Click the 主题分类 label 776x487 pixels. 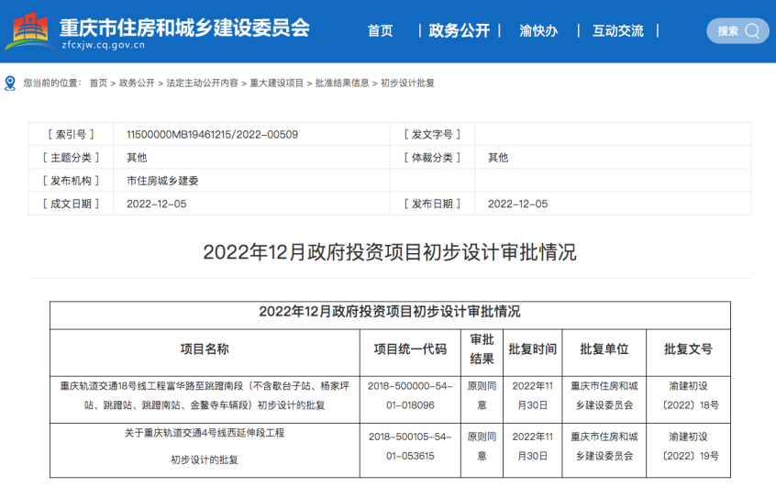point(71,158)
